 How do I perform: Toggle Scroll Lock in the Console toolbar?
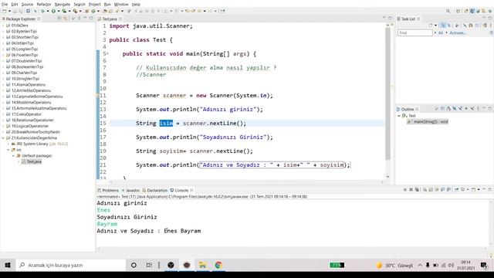pos(431,189)
